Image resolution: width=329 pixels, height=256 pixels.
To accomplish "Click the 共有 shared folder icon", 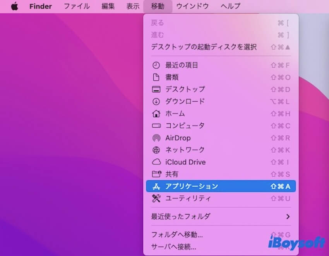I will (x=156, y=174).
